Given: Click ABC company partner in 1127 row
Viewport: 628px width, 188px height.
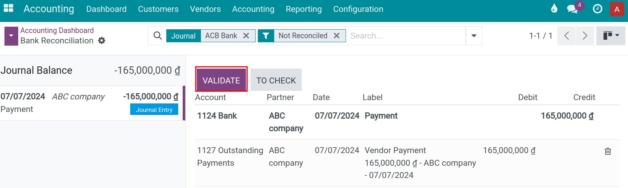Looking at the screenshot, I should 286,156.
